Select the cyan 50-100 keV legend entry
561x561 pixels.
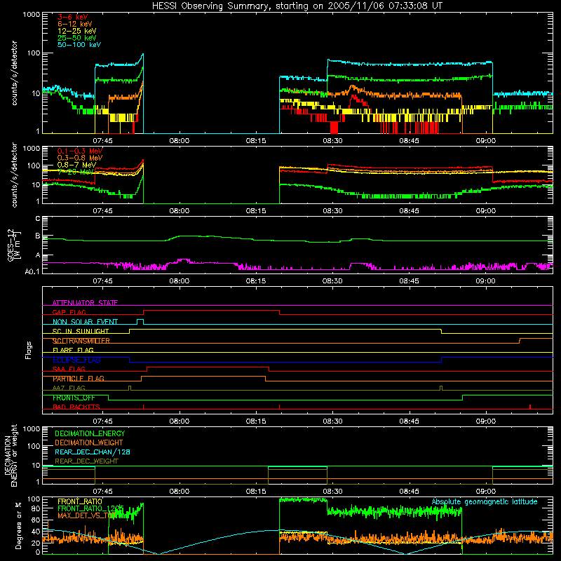[x=79, y=45]
